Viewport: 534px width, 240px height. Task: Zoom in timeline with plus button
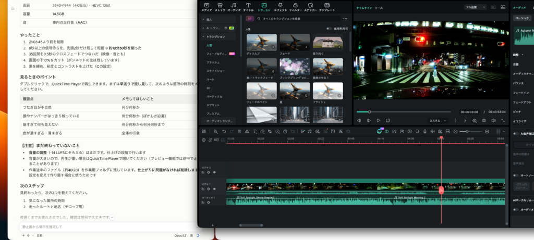click(487, 132)
